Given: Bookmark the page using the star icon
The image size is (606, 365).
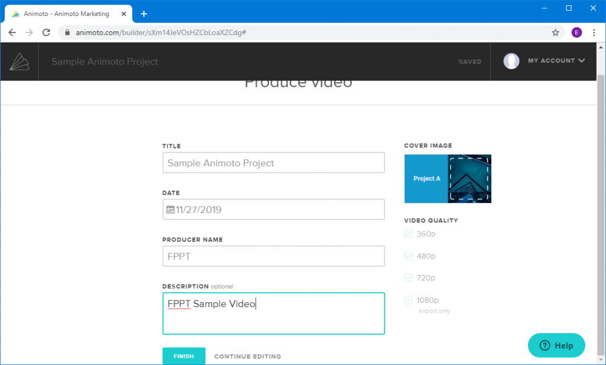Looking at the screenshot, I should [x=555, y=33].
